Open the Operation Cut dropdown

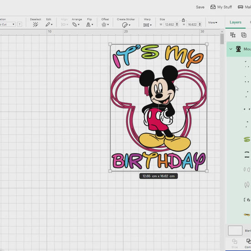[x=7, y=24]
